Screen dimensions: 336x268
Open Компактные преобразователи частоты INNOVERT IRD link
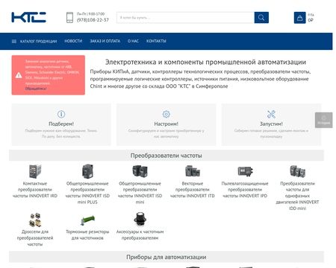pyautogui.click(x=35, y=190)
